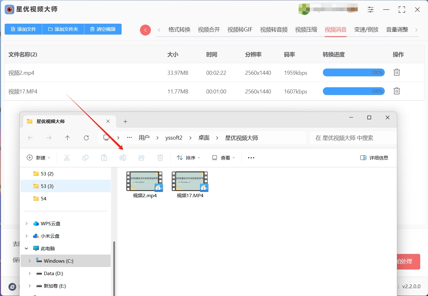Screen dimensions: 428x296
Task: Open the address bar ellipsis breadcrumb menu
Action: pyautogui.click(x=129, y=138)
